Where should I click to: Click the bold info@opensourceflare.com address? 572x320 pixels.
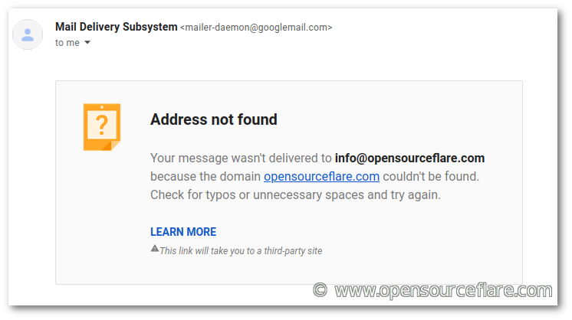point(409,158)
